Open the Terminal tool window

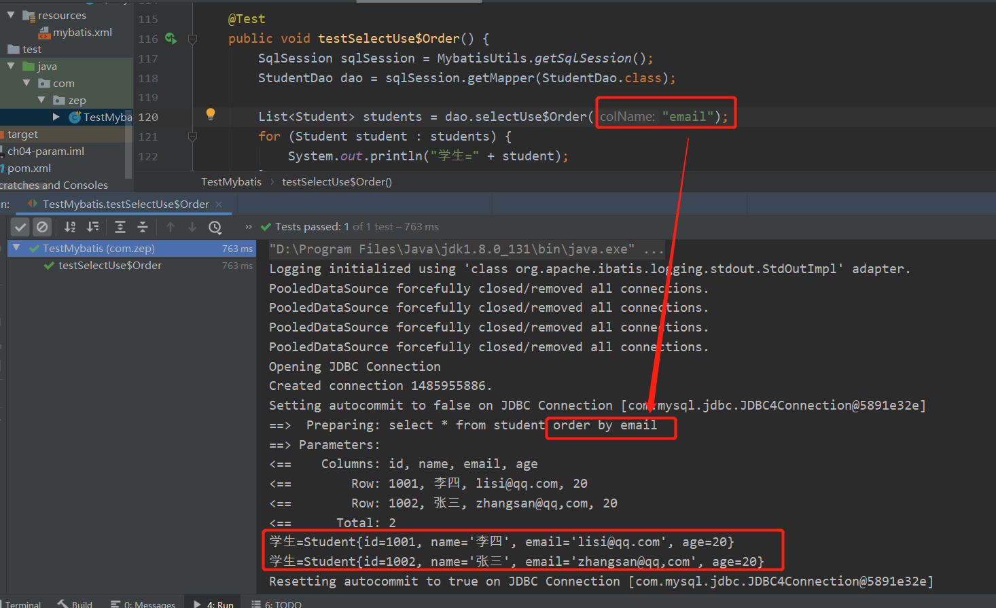coord(22,603)
